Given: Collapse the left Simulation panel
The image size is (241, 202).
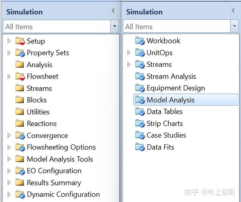Looking at the screenshot, I should 113,11.
